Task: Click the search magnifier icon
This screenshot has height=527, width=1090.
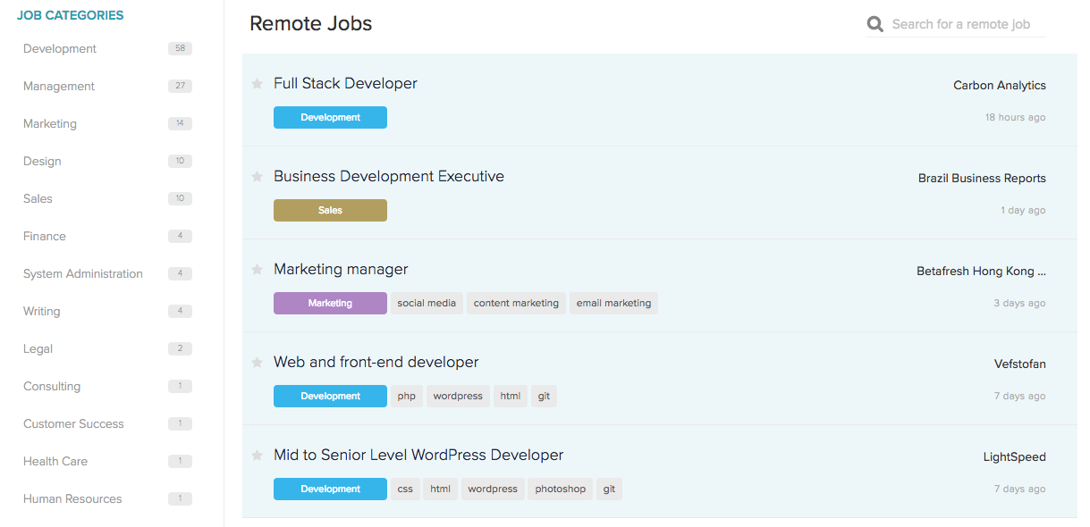Action: [874, 24]
